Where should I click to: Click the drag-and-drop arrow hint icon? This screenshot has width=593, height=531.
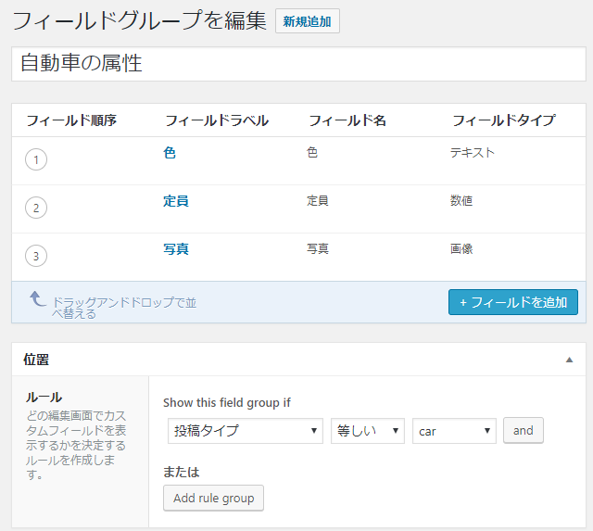point(37,298)
